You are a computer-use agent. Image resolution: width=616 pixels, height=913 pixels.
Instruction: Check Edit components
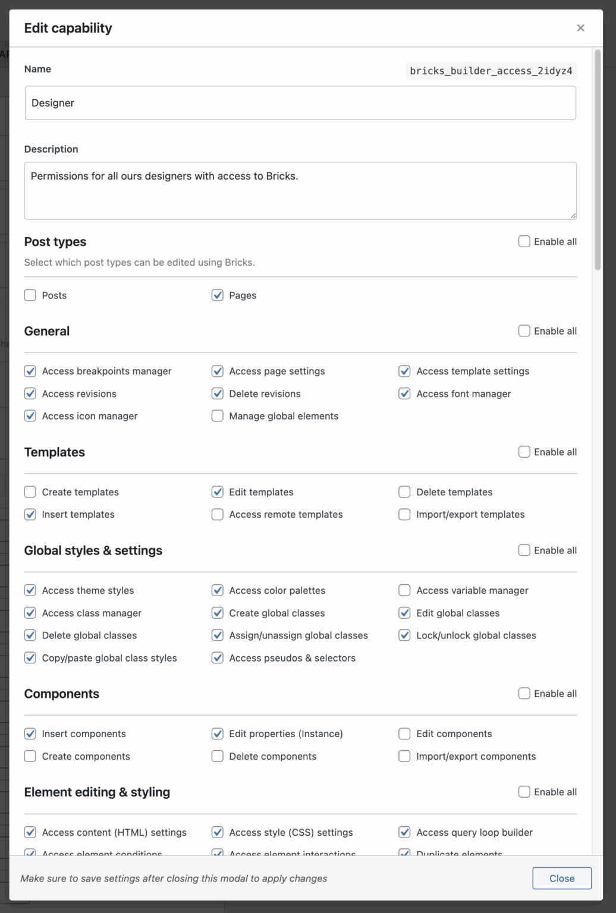[x=404, y=733]
